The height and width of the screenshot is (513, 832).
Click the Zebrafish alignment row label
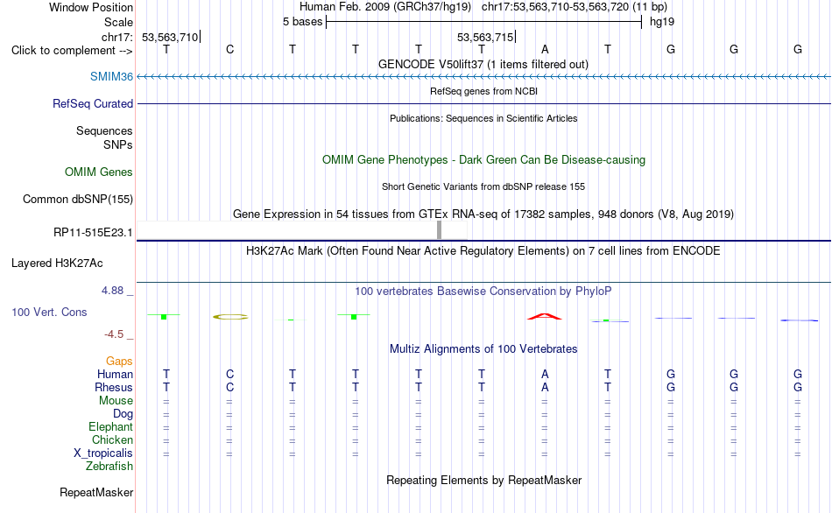pyautogui.click(x=109, y=466)
